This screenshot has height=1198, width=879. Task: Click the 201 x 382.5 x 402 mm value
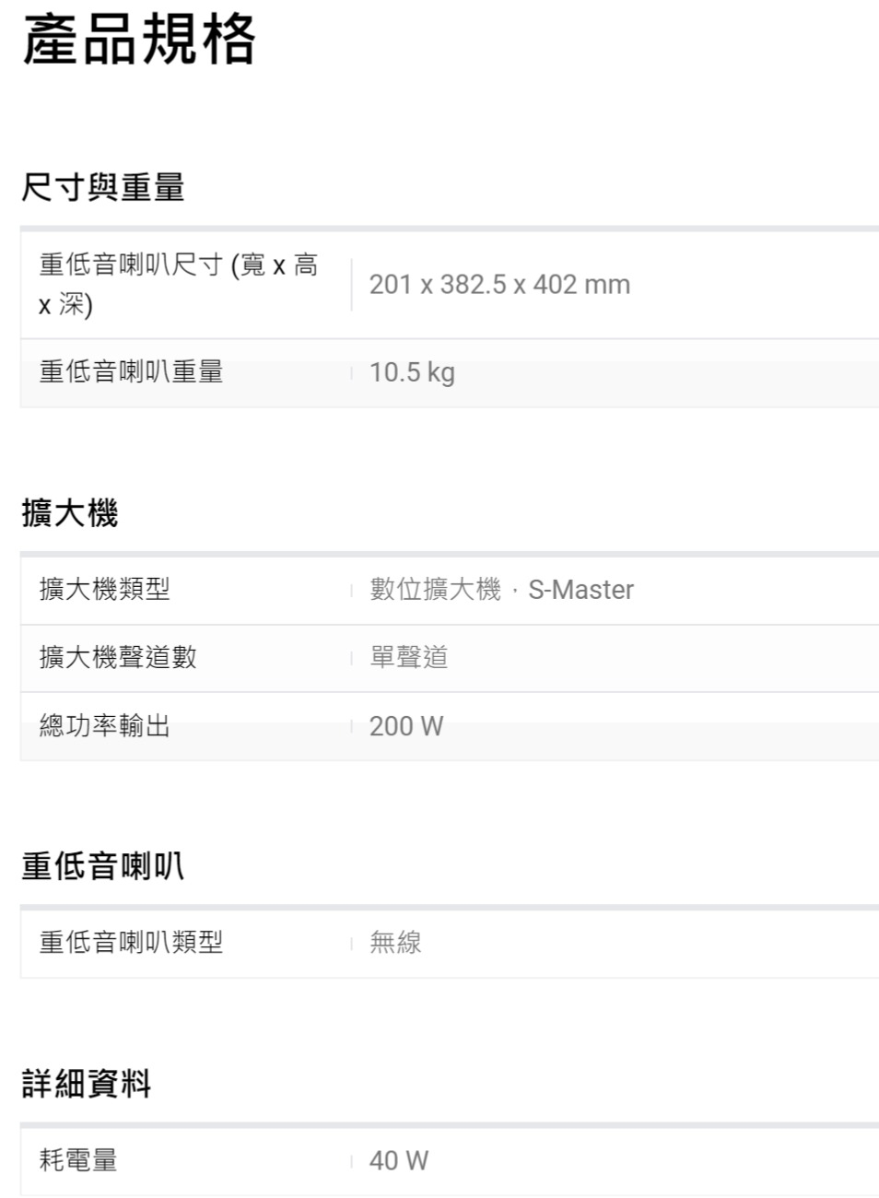tap(499, 285)
